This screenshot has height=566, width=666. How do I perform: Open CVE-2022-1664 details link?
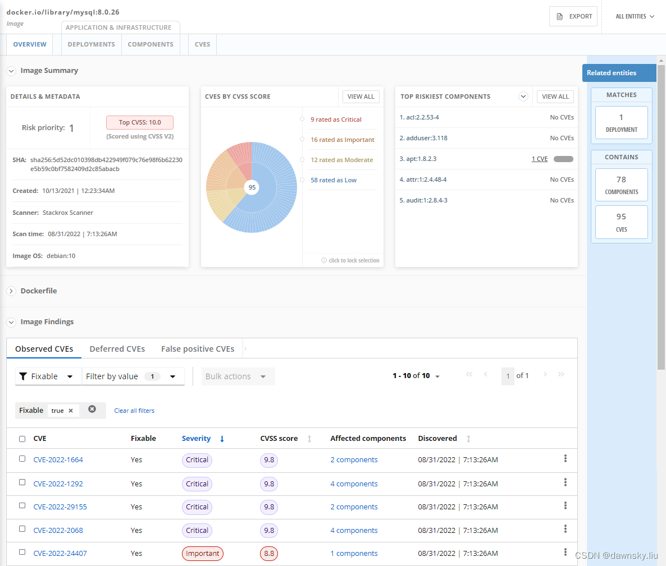[58, 460]
